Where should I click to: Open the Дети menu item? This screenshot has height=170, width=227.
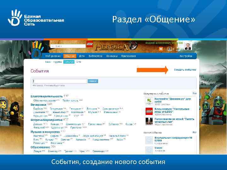point(82,56)
